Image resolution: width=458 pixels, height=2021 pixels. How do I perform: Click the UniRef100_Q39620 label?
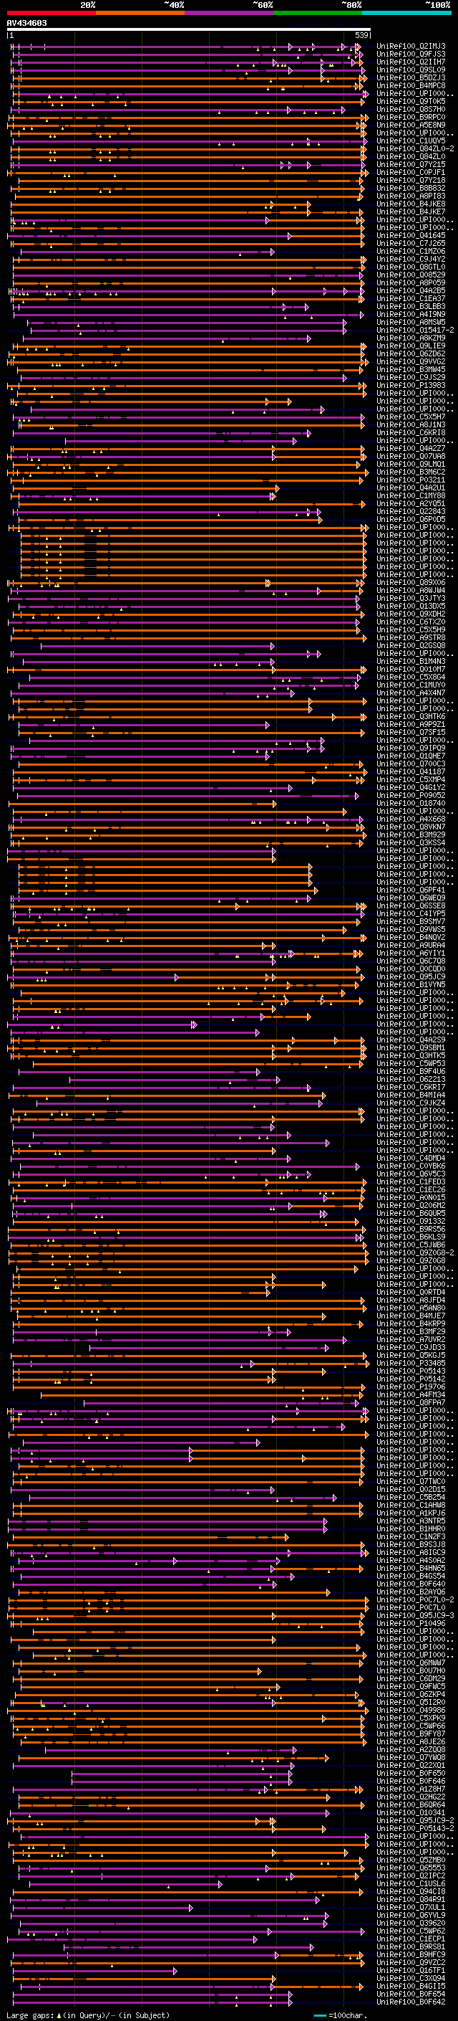(x=411, y=1922)
